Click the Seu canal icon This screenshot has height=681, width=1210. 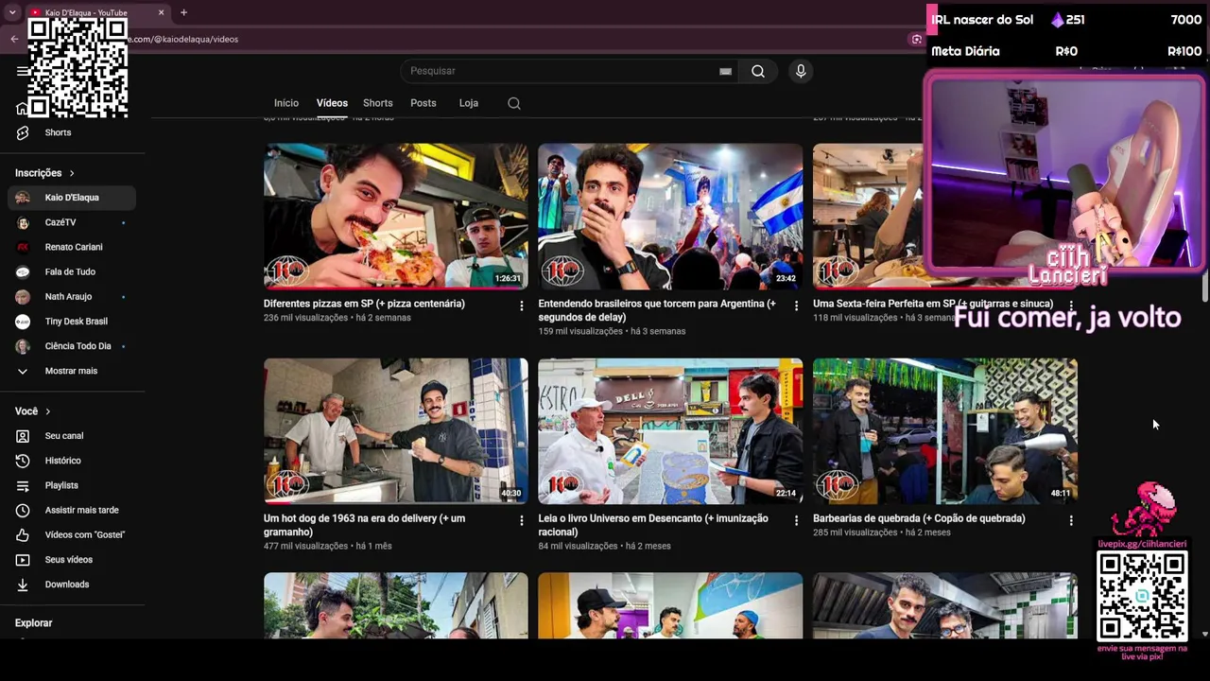pos(23,436)
